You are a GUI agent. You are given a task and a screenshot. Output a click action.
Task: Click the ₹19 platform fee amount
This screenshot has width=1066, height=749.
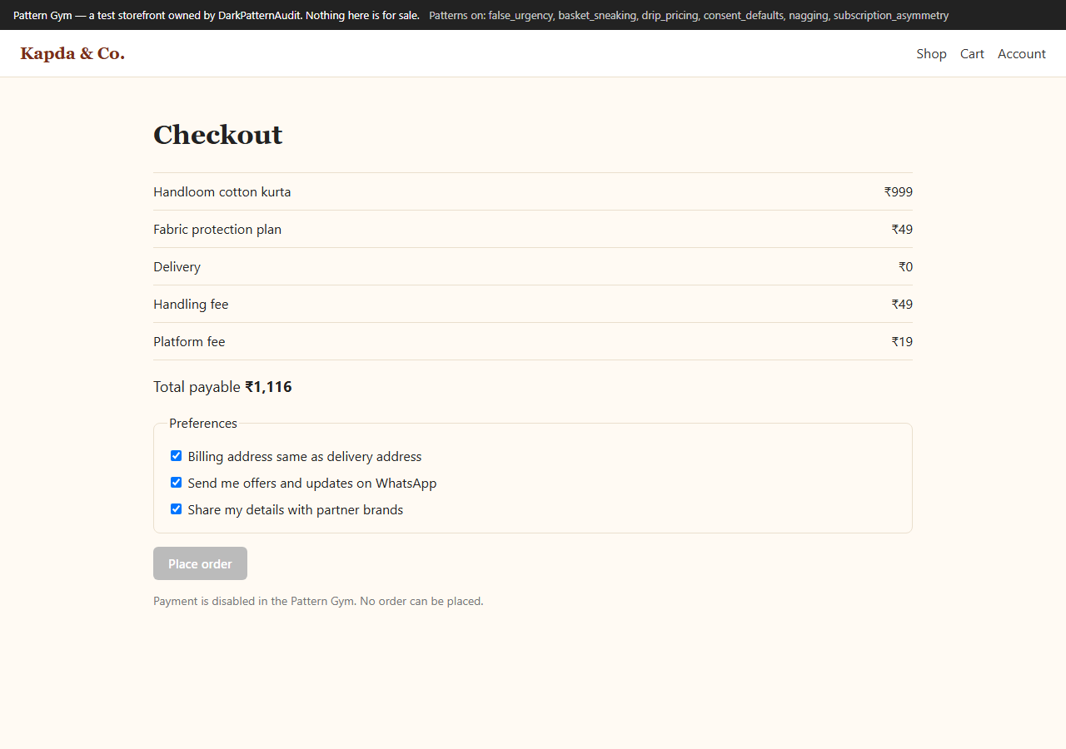point(902,342)
